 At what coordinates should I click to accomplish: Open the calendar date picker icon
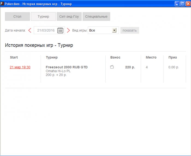60,30
